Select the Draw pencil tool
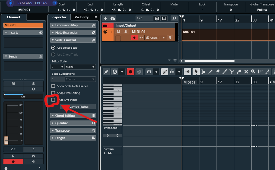Image resolution: width=275 pixels, height=170 pixels. pyautogui.click(x=210, y=72)
